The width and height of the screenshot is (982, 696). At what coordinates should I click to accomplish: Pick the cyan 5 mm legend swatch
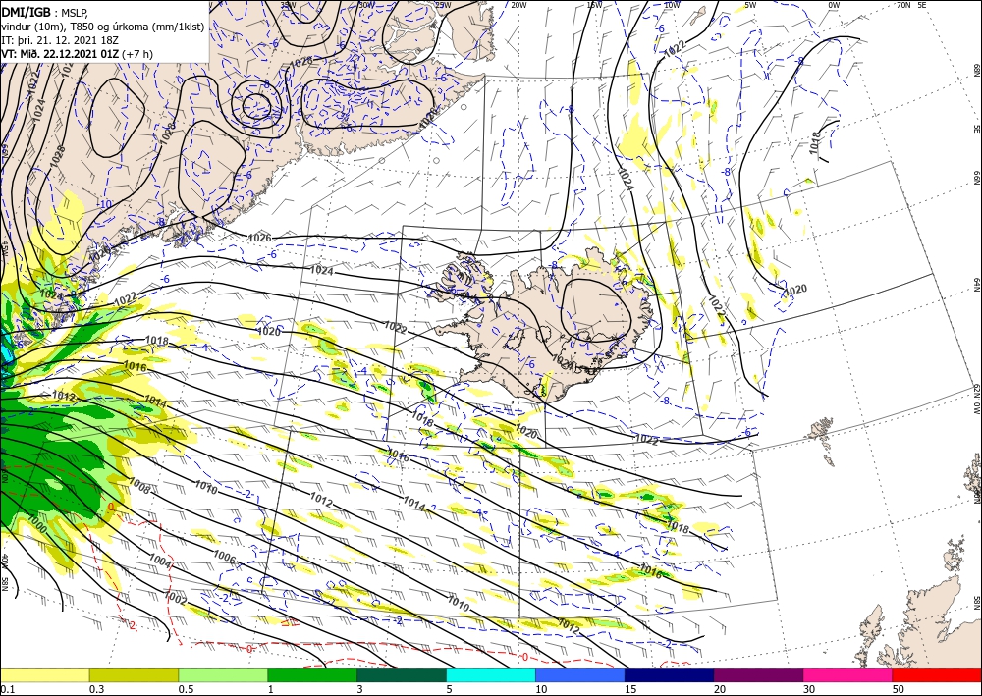[x=491, y=674]
